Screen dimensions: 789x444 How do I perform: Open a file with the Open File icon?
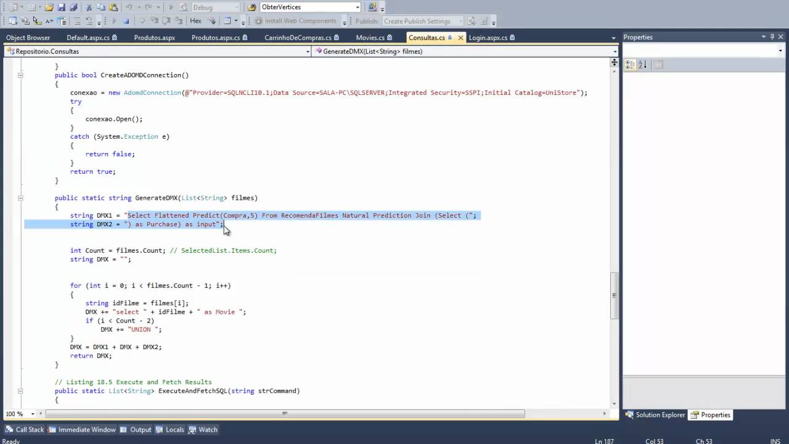[x=49, y=7]
